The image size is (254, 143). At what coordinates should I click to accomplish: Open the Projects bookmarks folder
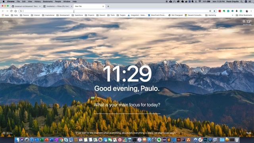[89, 15]
